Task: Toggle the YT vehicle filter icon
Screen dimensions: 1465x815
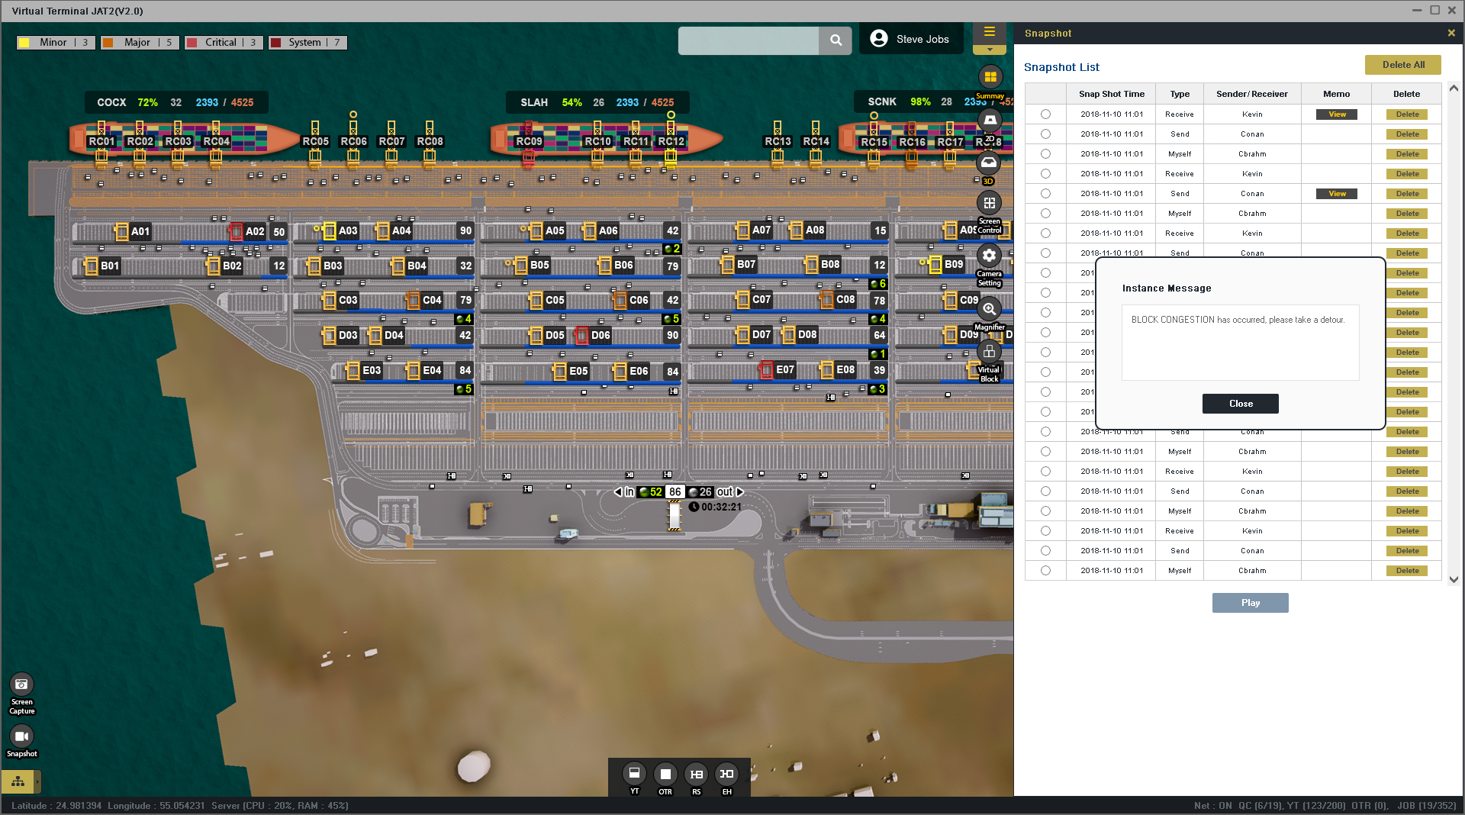Action: 634,774
